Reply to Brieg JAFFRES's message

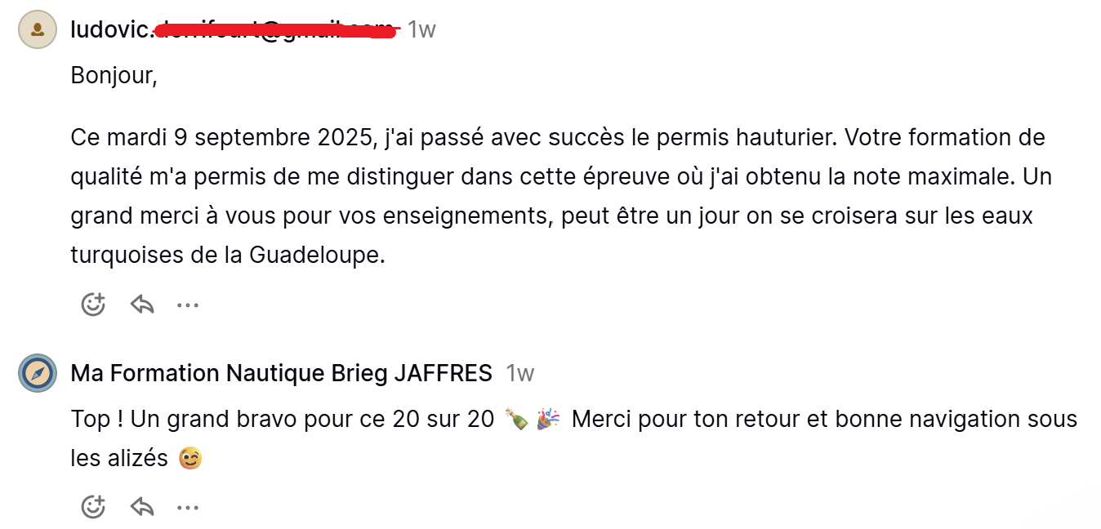[142, 507]
